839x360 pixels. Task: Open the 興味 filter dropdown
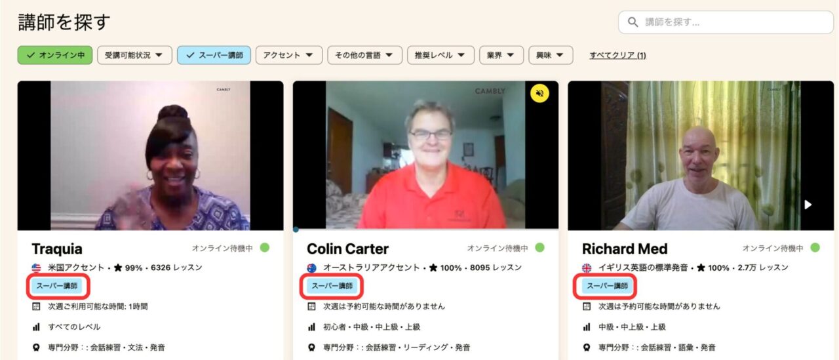point(551,55)
